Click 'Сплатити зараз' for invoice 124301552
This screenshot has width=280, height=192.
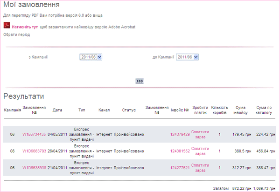[x=200, y=151]
